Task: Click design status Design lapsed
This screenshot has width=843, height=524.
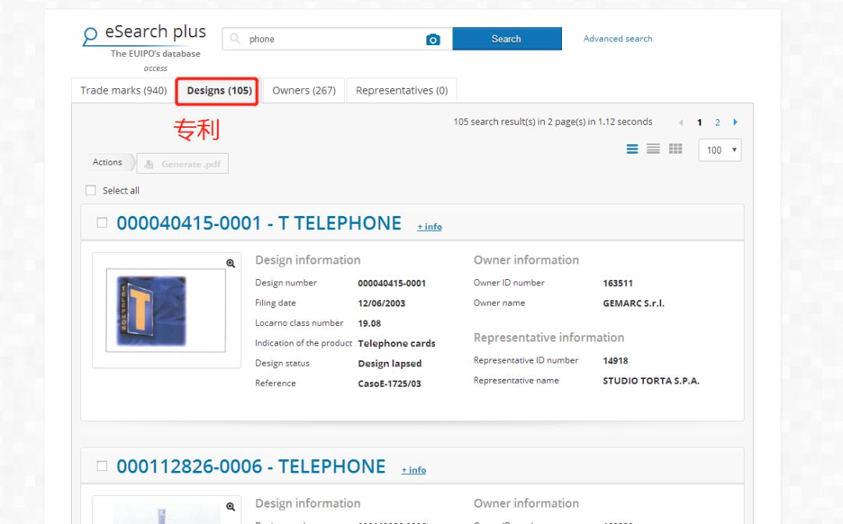Action: [x=389, y=363]
